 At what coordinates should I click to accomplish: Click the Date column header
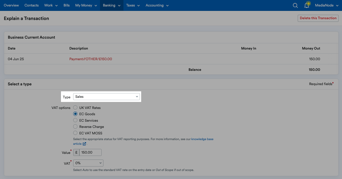pos(12,49)
